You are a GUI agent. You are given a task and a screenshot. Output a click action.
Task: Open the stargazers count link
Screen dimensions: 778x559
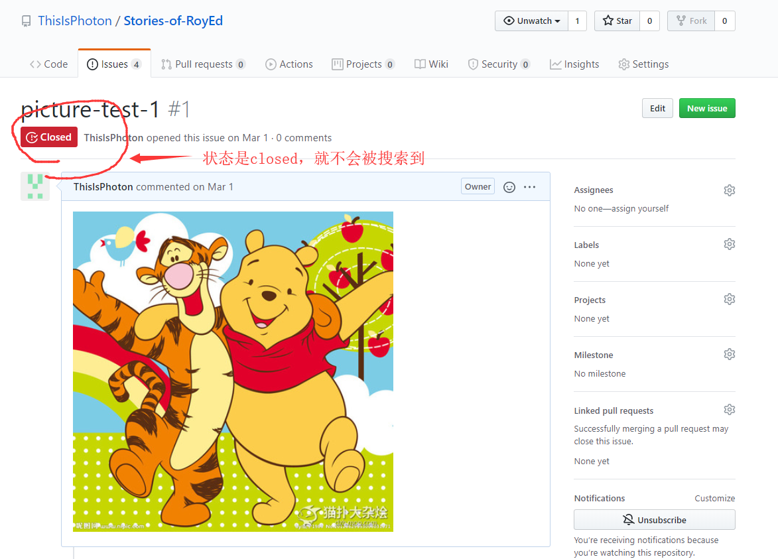pyautogui.click(x=649, y=21)
